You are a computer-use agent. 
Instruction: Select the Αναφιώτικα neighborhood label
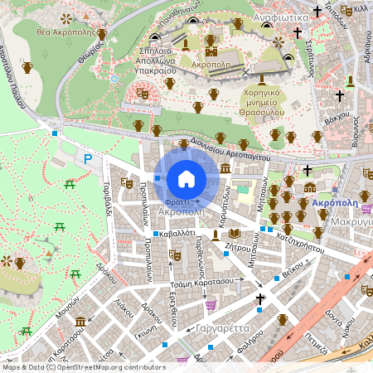coord(281,17)
